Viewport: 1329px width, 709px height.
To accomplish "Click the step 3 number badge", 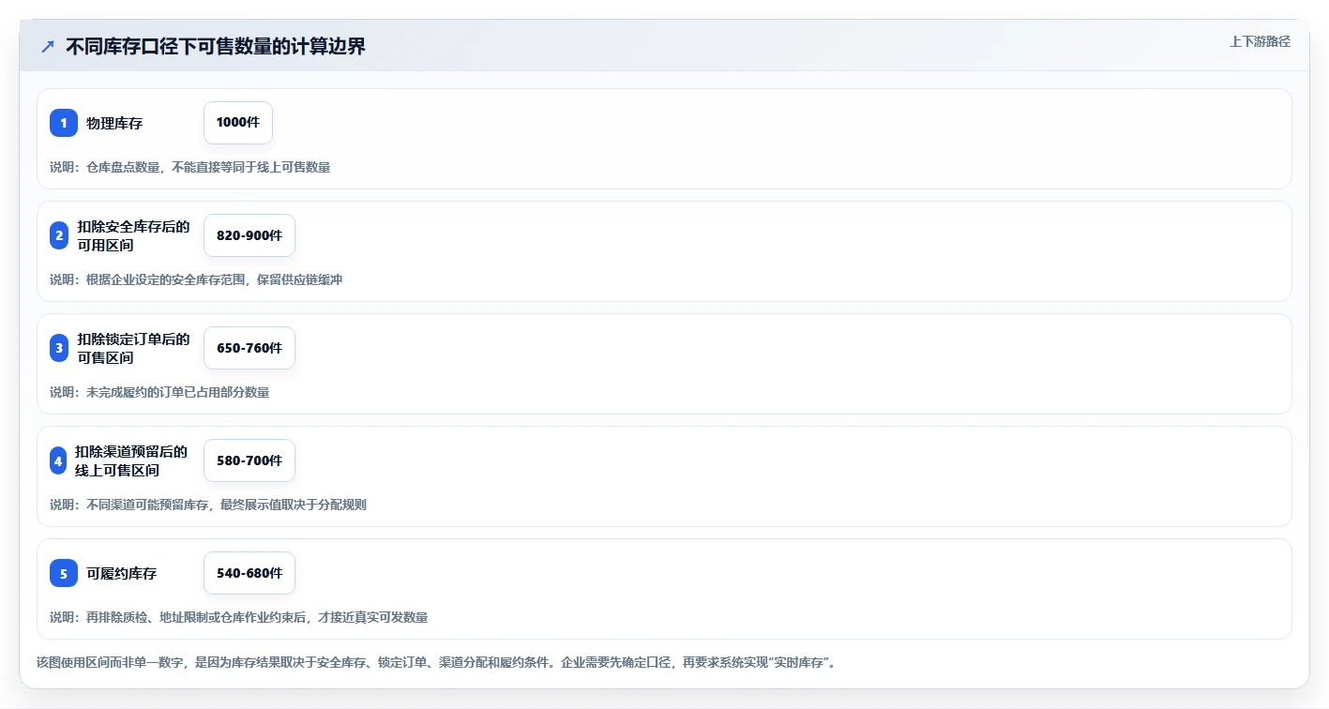I will point(59,348).
